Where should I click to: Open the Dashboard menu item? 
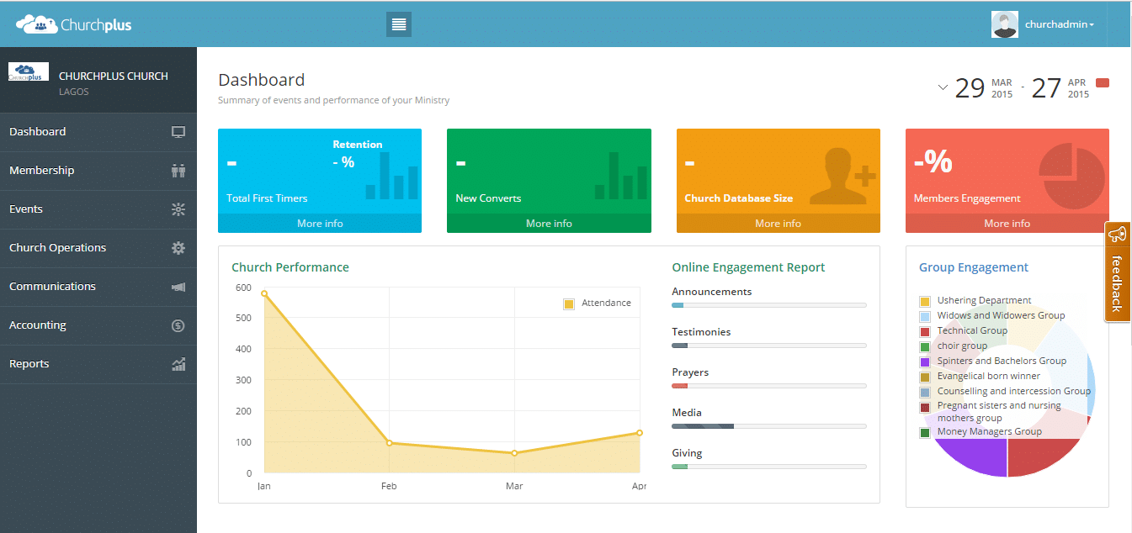[98, 132]
